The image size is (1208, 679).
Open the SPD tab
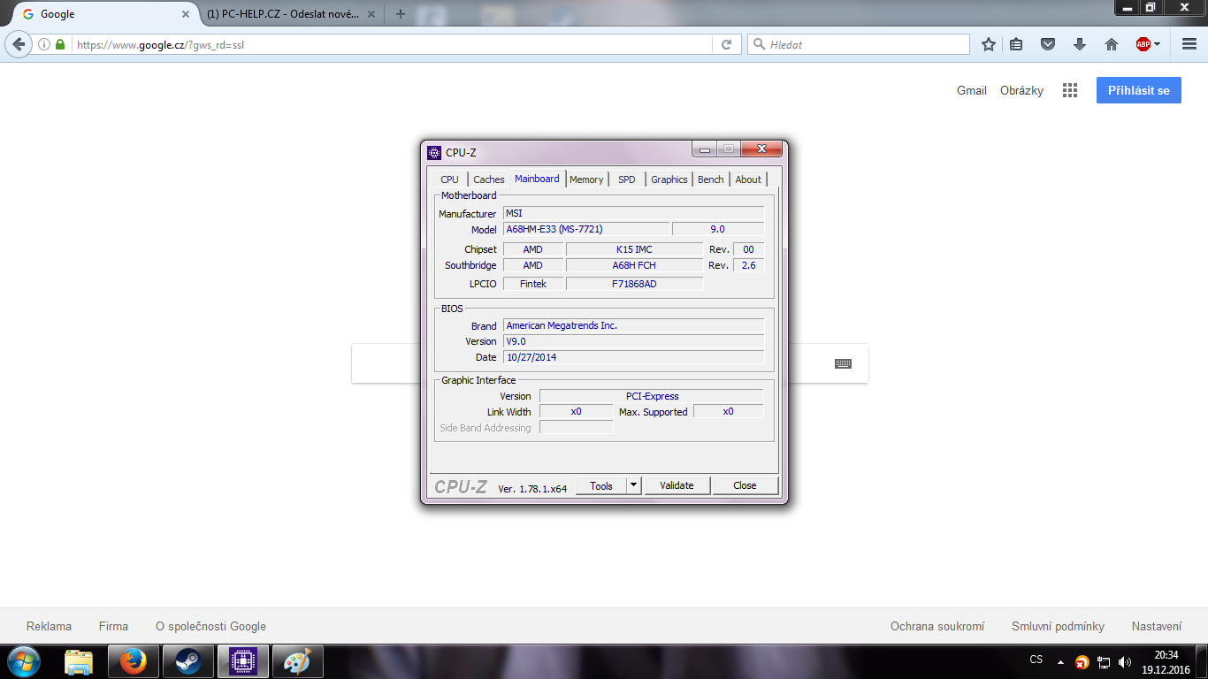[x=627, y=179]
